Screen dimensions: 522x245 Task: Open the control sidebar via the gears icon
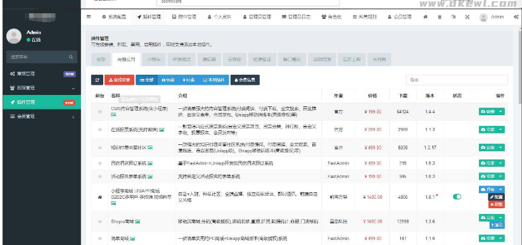click(x=516, y=16)
